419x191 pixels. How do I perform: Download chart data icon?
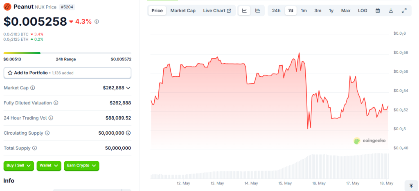tap(391, 11)
